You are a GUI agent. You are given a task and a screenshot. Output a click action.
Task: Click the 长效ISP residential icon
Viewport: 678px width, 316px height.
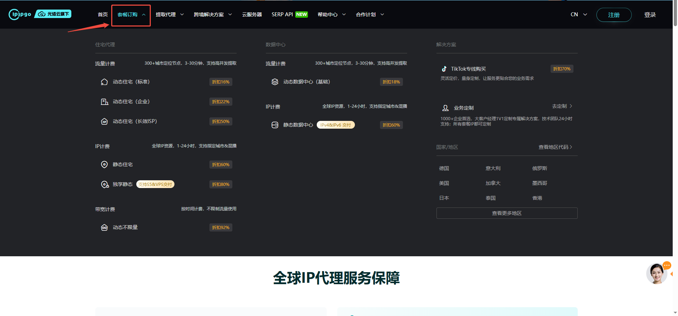(x=104, y=122)
